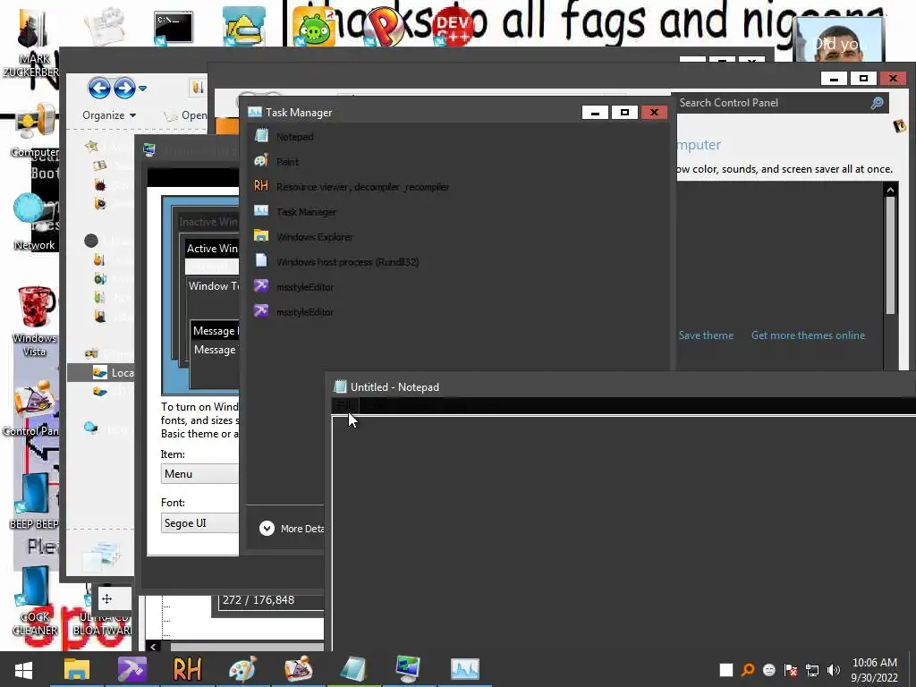The image size is (916, 687).
Task: Click the Open button in Explorer toolbar
Action: (x=185, y=115)
